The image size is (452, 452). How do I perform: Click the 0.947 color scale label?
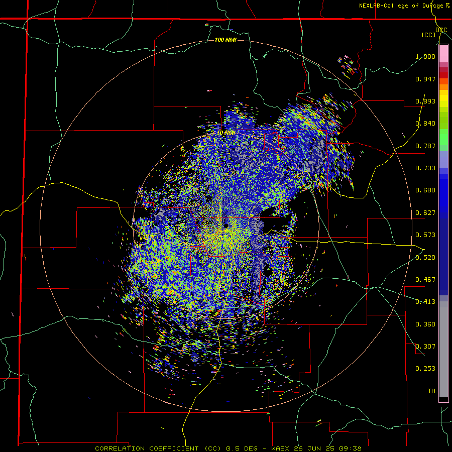(x=425, y=79)
